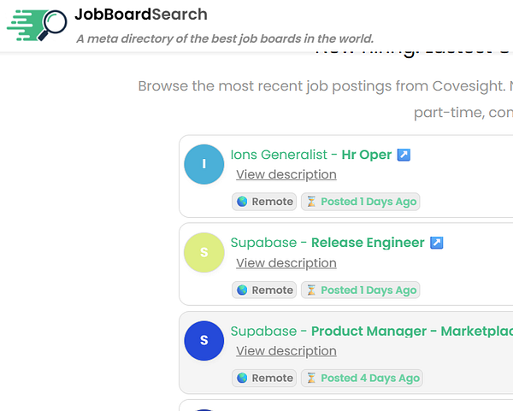Open Supabase - Product Manager job title
The height and width of the screenshot is (411, 513).
coord(372,331)
